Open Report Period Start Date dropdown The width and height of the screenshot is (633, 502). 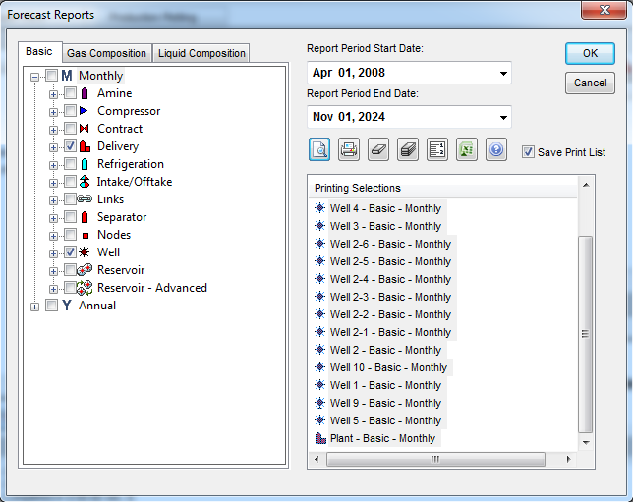pyautogui.click(x=503, y=74)
